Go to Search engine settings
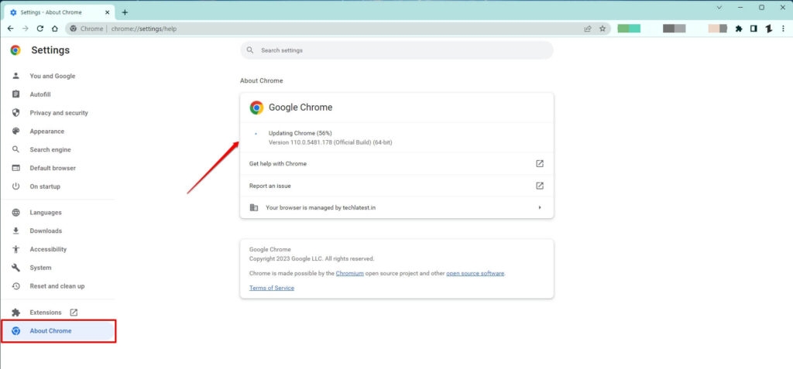 (x=50, y=149)
